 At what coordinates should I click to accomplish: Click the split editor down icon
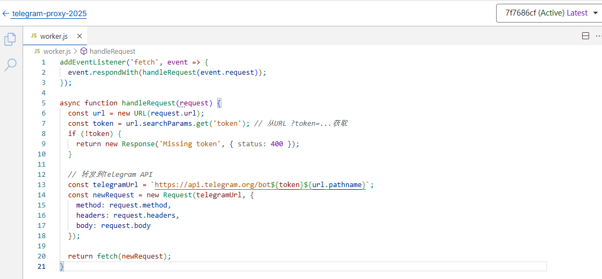pos(586,36)
